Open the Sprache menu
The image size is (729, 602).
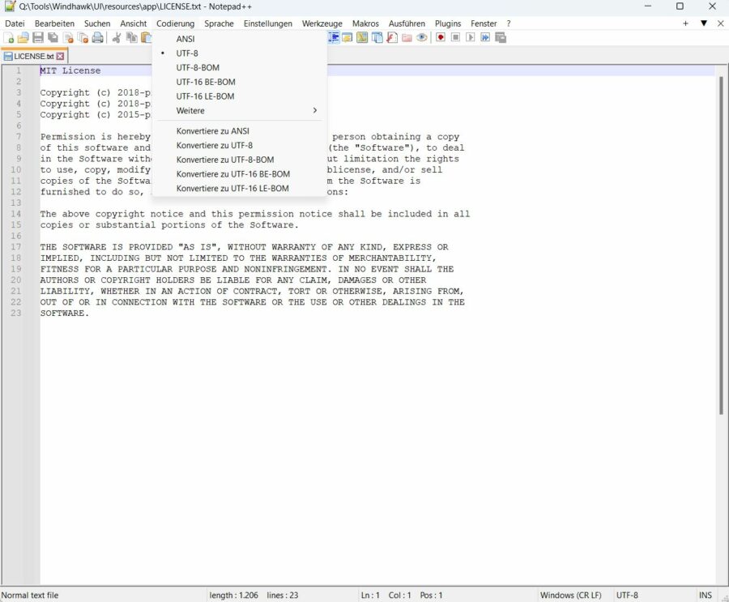coord(218,23)
